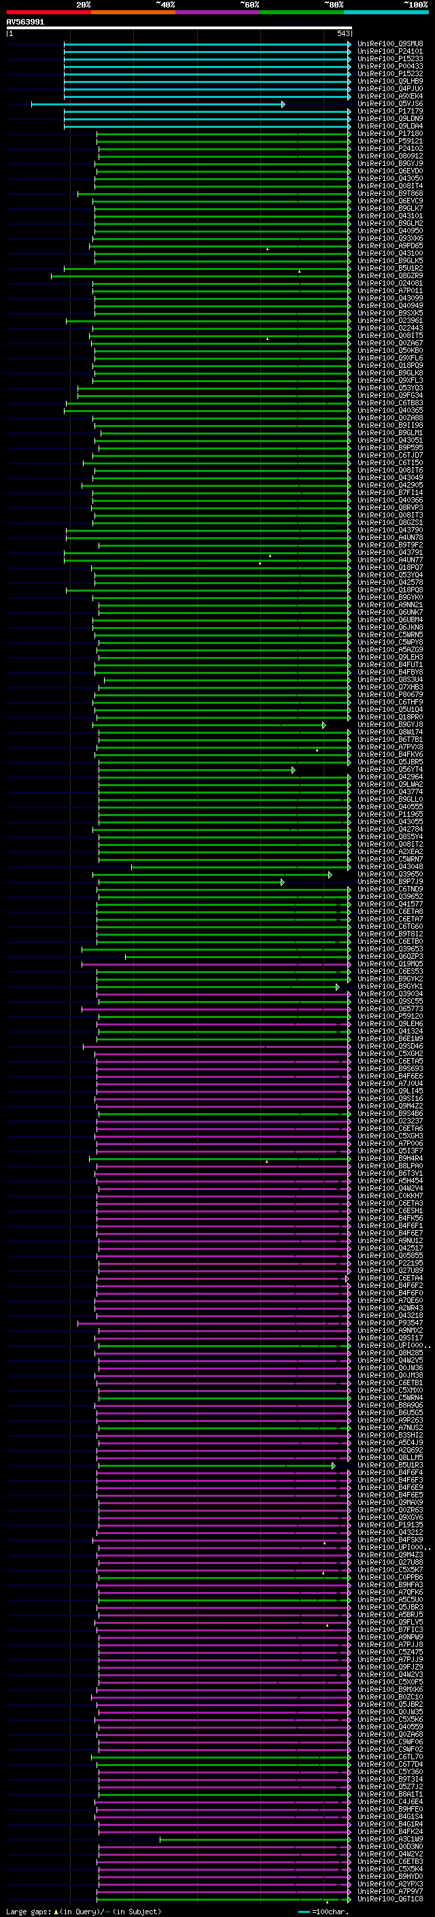Select hit UniRef100_A7P011

389,291
